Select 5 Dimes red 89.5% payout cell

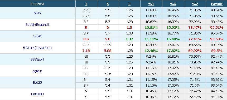(217, 51)
